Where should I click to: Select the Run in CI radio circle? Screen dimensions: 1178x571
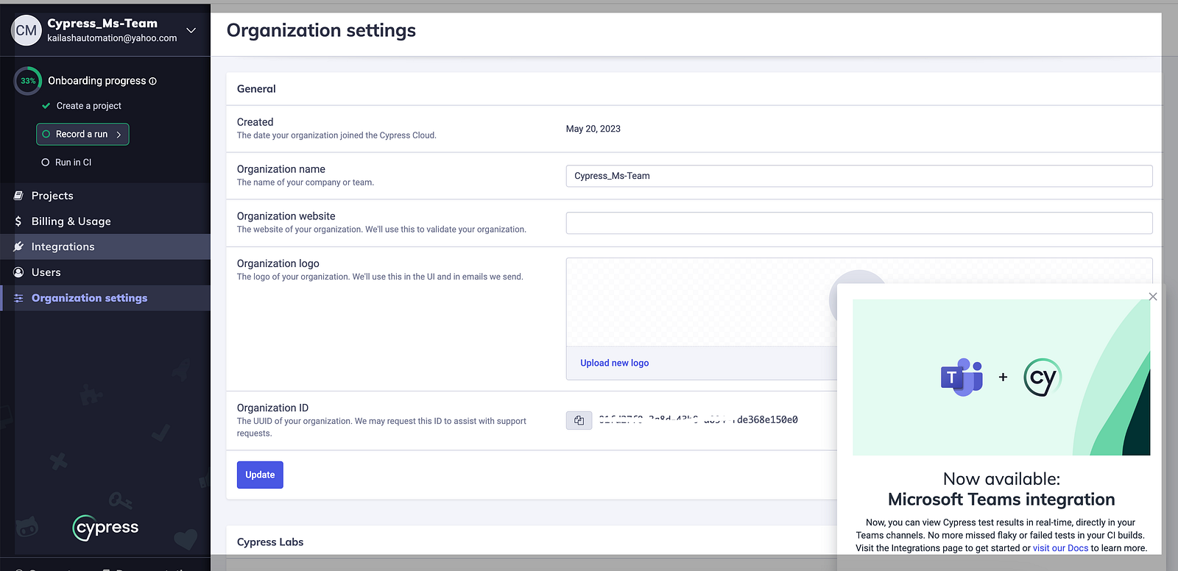point(46,163)
